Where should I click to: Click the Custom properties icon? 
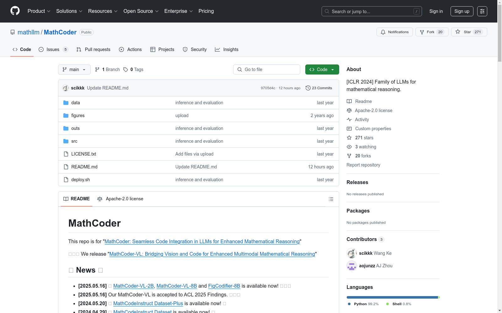(349, 129)
